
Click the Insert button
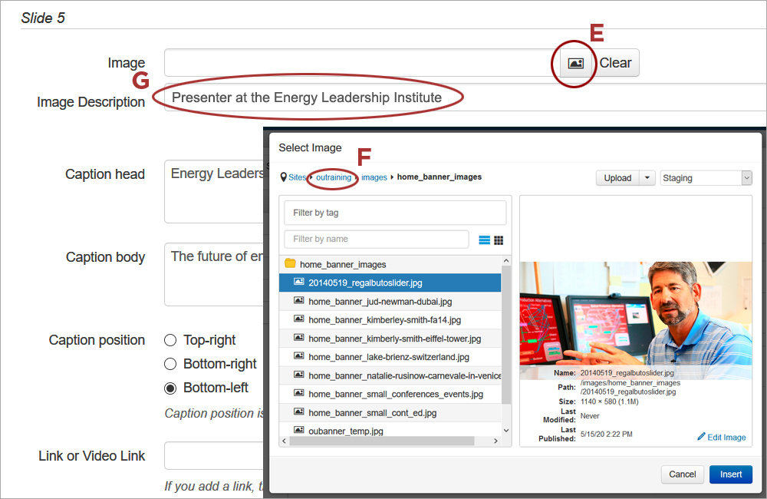click(730, 474)
